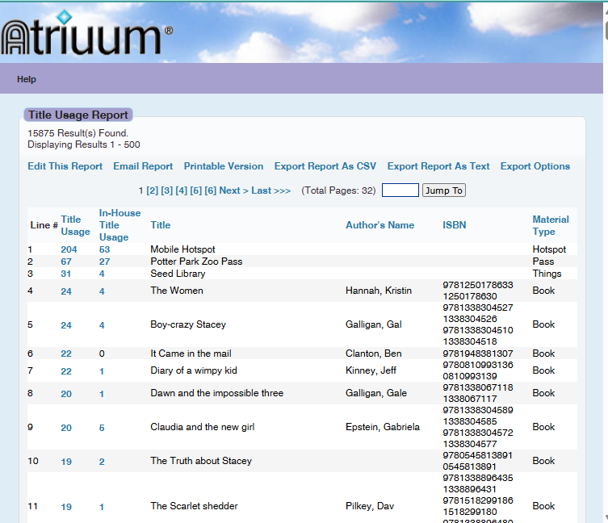Open Printable Version of report
The width and height of the screenshot is (608, 523).
point(224,166)
